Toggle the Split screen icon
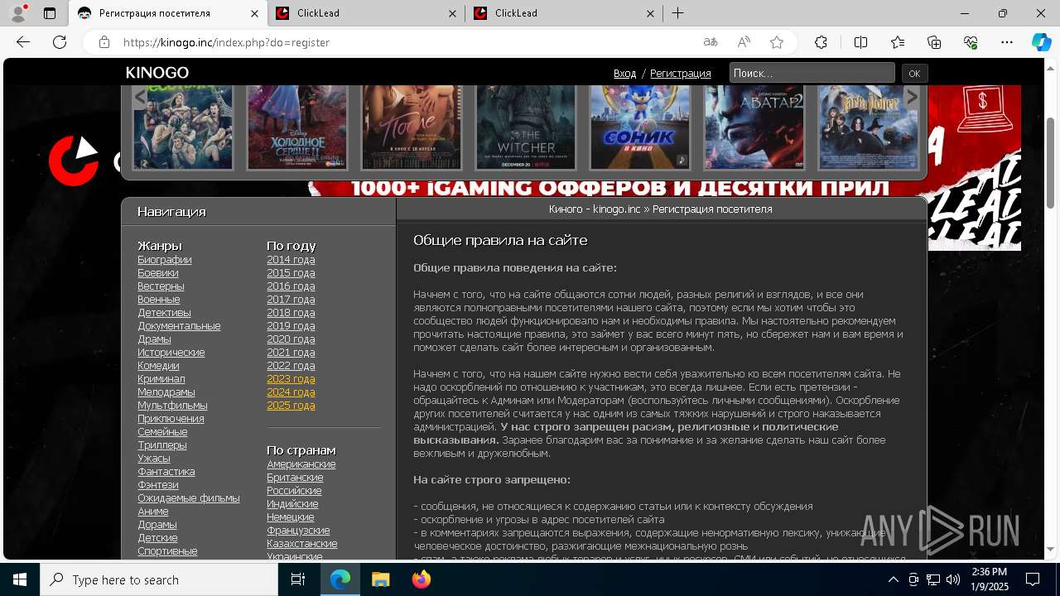Screen dimensions: 1060x596 860,42
